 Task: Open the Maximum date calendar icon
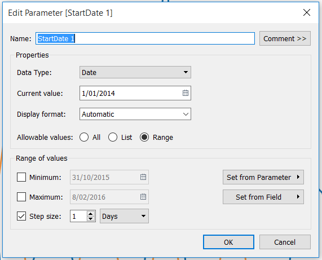(x=143, y=197)
